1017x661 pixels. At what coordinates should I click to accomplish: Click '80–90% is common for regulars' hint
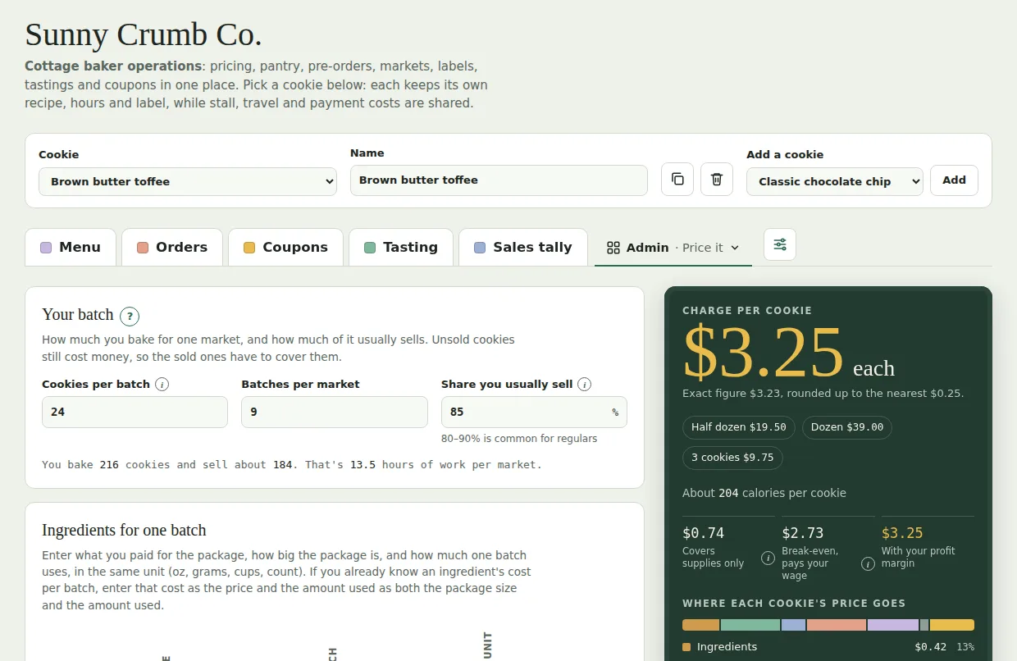pyautogui.click(x=519, y=439)
